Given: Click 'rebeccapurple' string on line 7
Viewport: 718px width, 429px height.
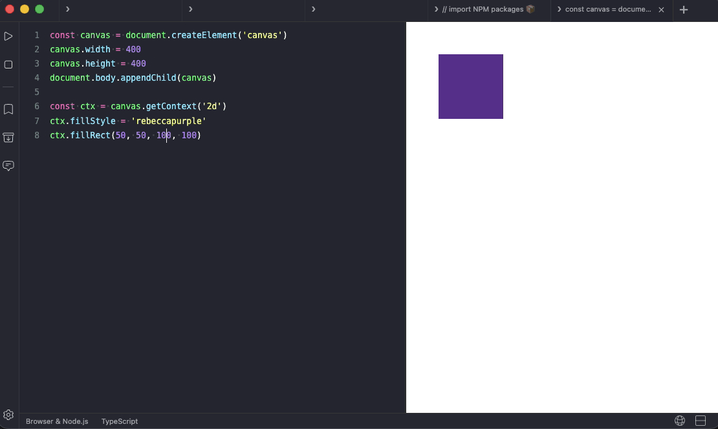Looking at the screenshot, I should [x=169, y=121].
